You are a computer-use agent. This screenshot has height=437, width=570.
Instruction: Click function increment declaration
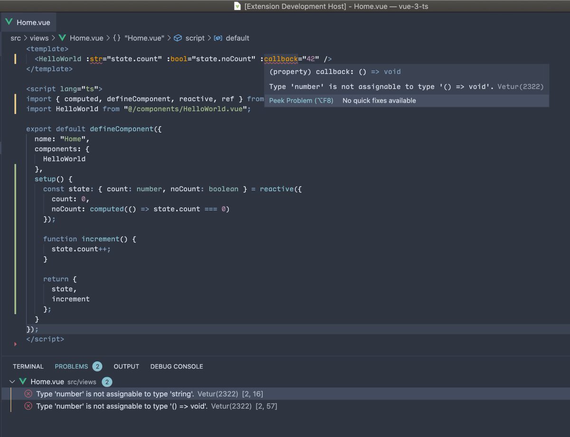point(90,239)
